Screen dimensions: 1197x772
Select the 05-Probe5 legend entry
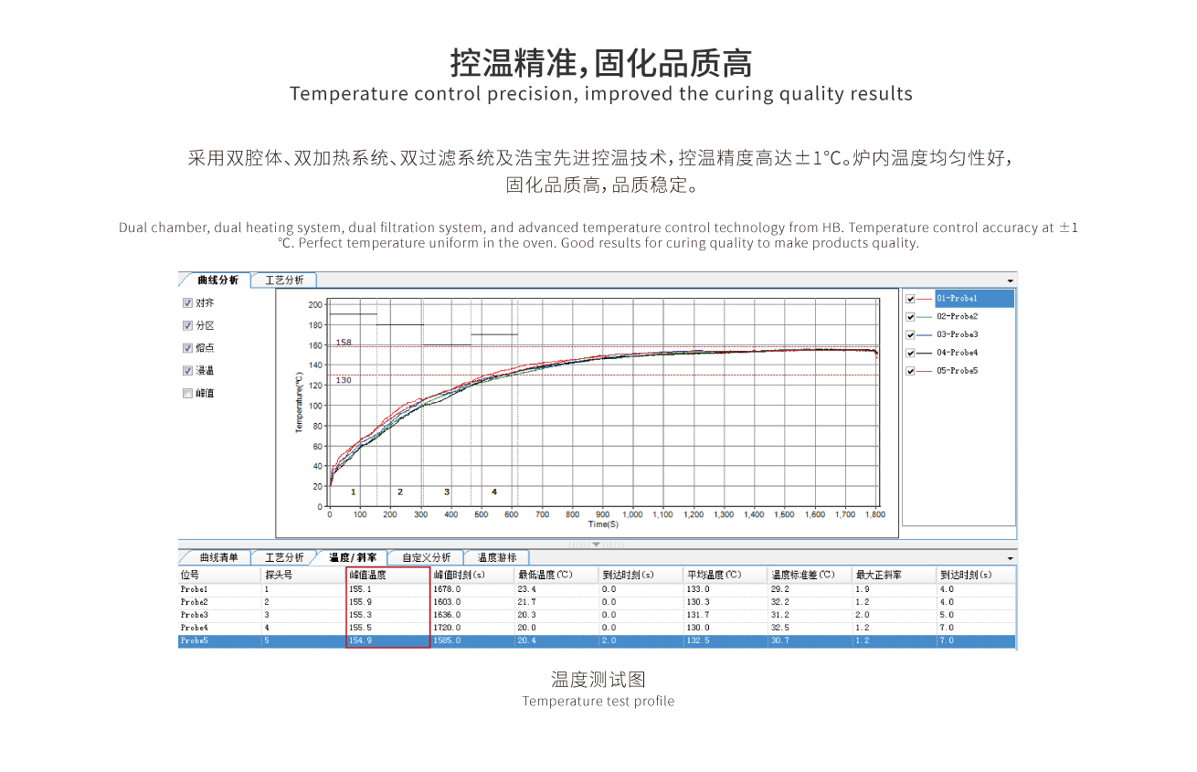957,371
